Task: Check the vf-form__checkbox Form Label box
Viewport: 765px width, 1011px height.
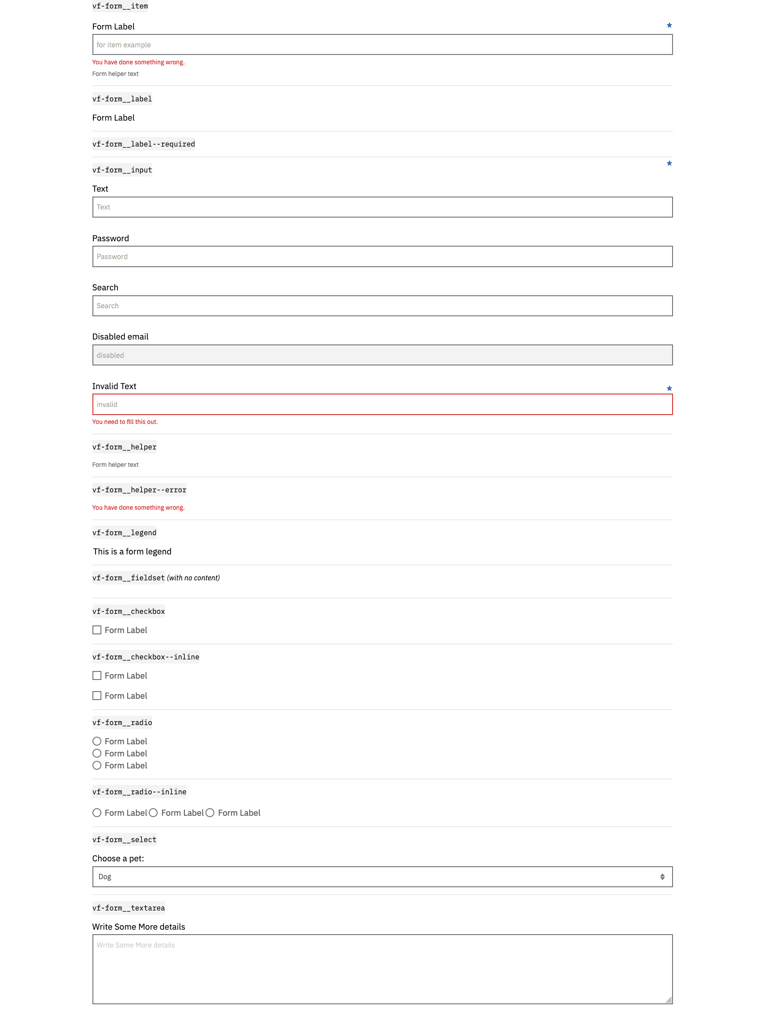Action: pos(96,630)
